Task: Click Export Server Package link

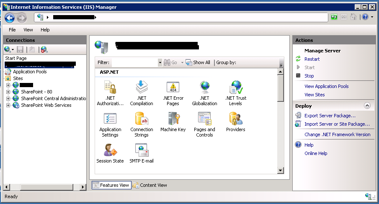Action: click(x=330, y=116)
